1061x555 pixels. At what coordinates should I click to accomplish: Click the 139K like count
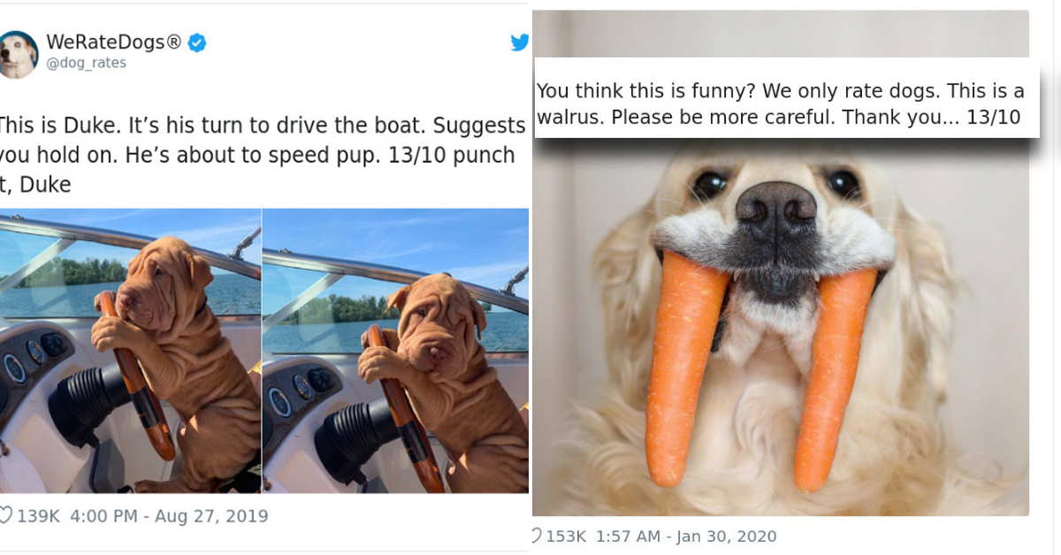click(38, 515)
